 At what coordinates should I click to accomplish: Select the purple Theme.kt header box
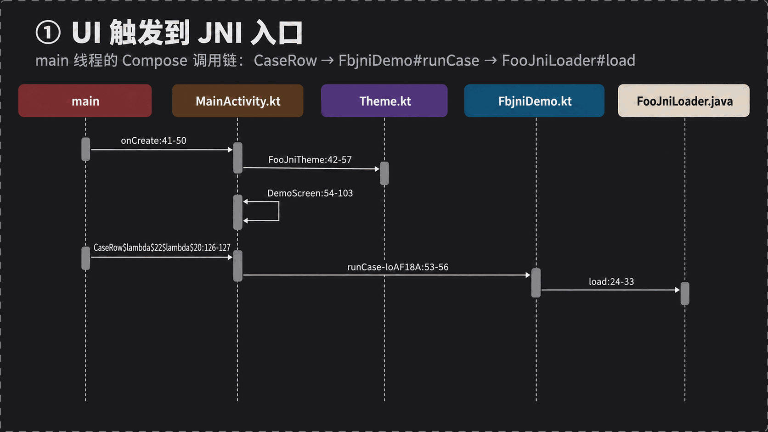click(384, 101)
